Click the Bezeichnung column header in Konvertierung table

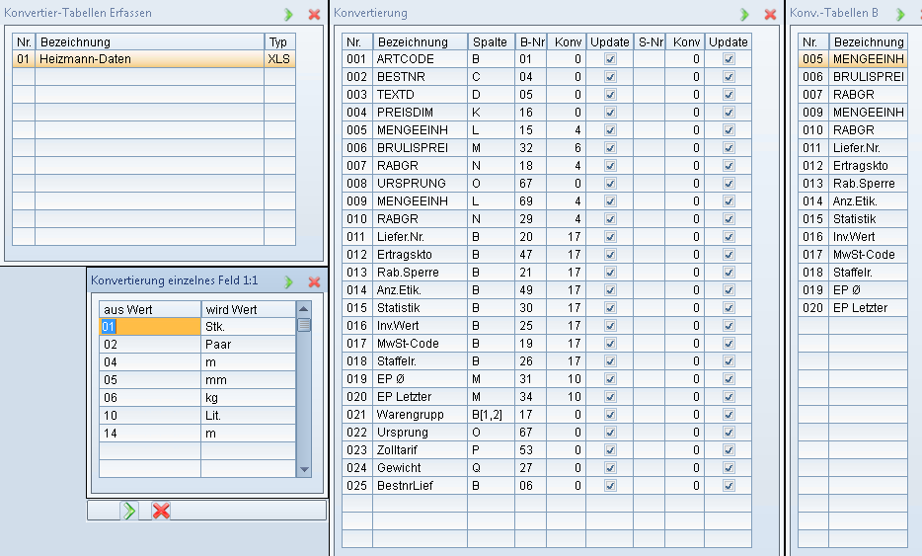click(x=420, y=41)
